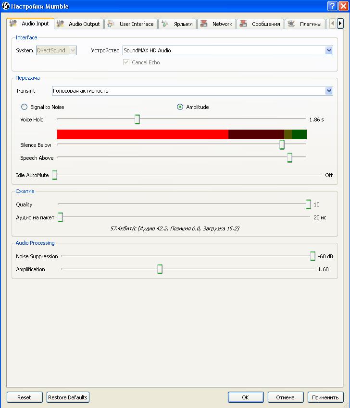Click the Amplification slider handle

pos(160,269)
